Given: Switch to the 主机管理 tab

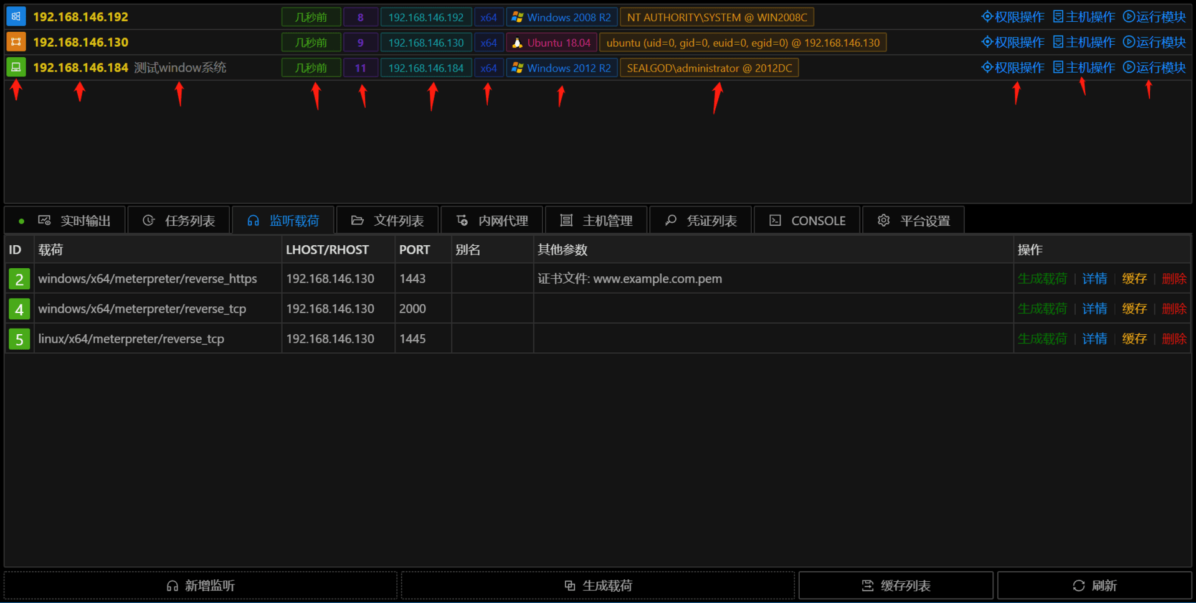Looking at the screenshot, I should coord(596,220).
